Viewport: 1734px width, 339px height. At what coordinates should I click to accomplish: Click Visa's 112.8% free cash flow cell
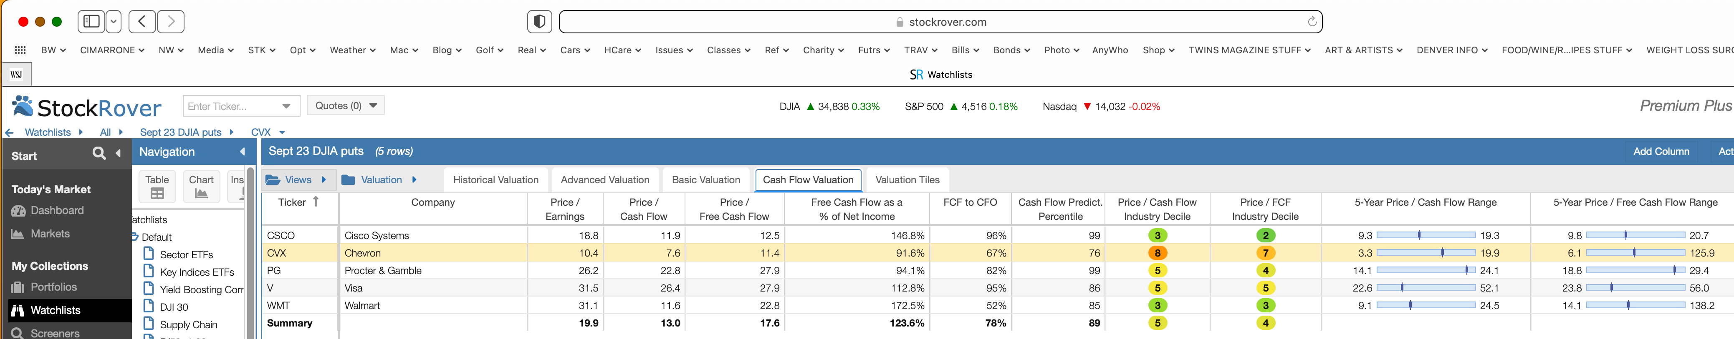(857, 288)
